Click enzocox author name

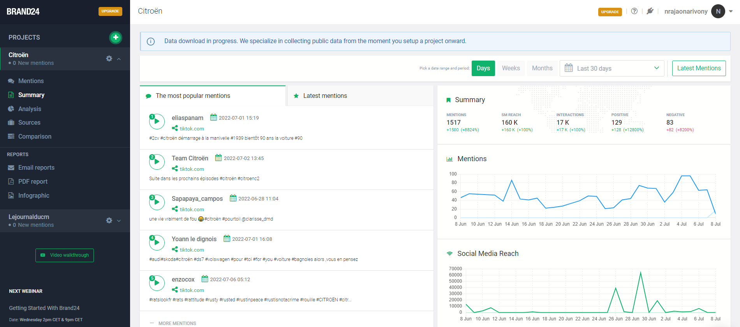[183, 279]
